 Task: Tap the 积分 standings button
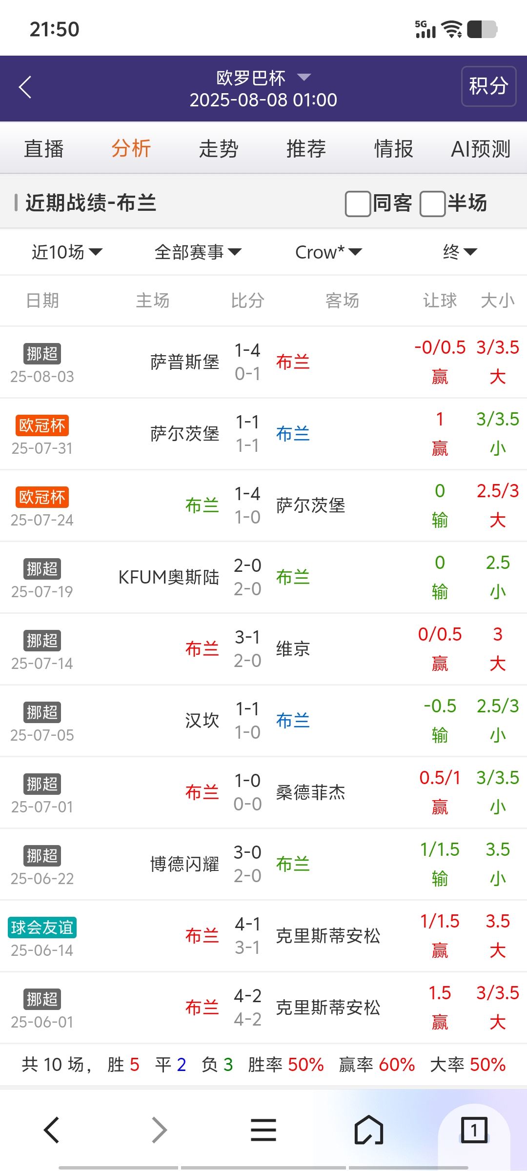point(488,86)
